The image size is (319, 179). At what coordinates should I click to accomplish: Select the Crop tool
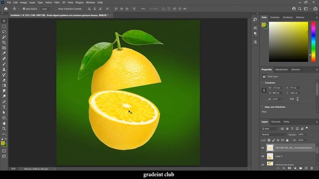(x=4, y=42)
